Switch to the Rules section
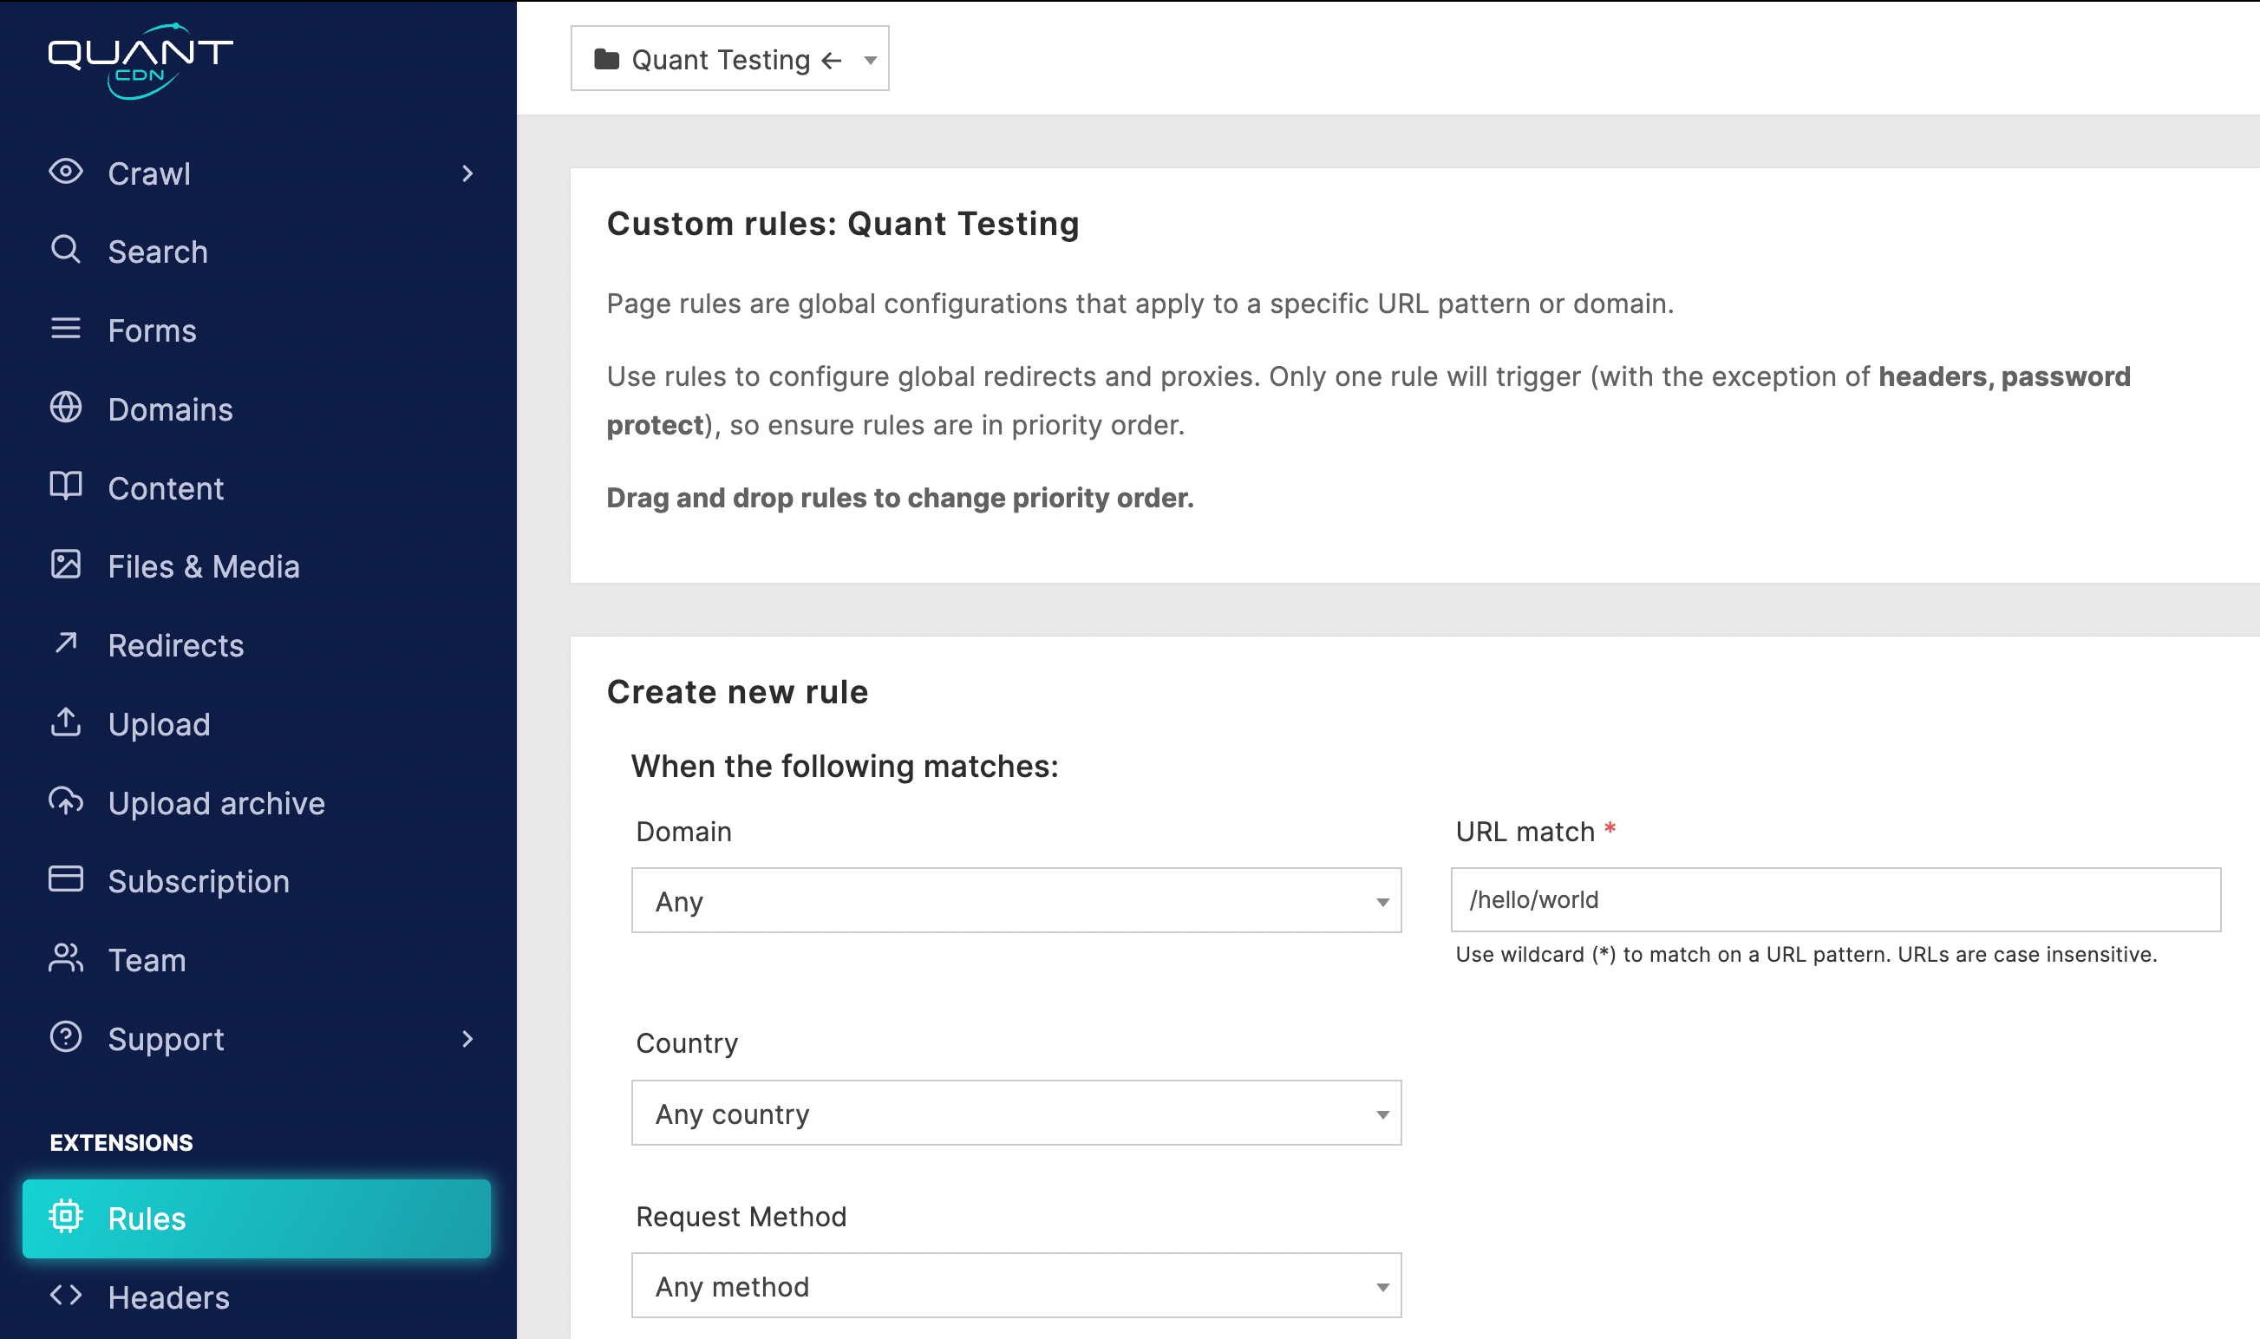Screen dimensions: 2260x1339 [x=147, y=1218]
